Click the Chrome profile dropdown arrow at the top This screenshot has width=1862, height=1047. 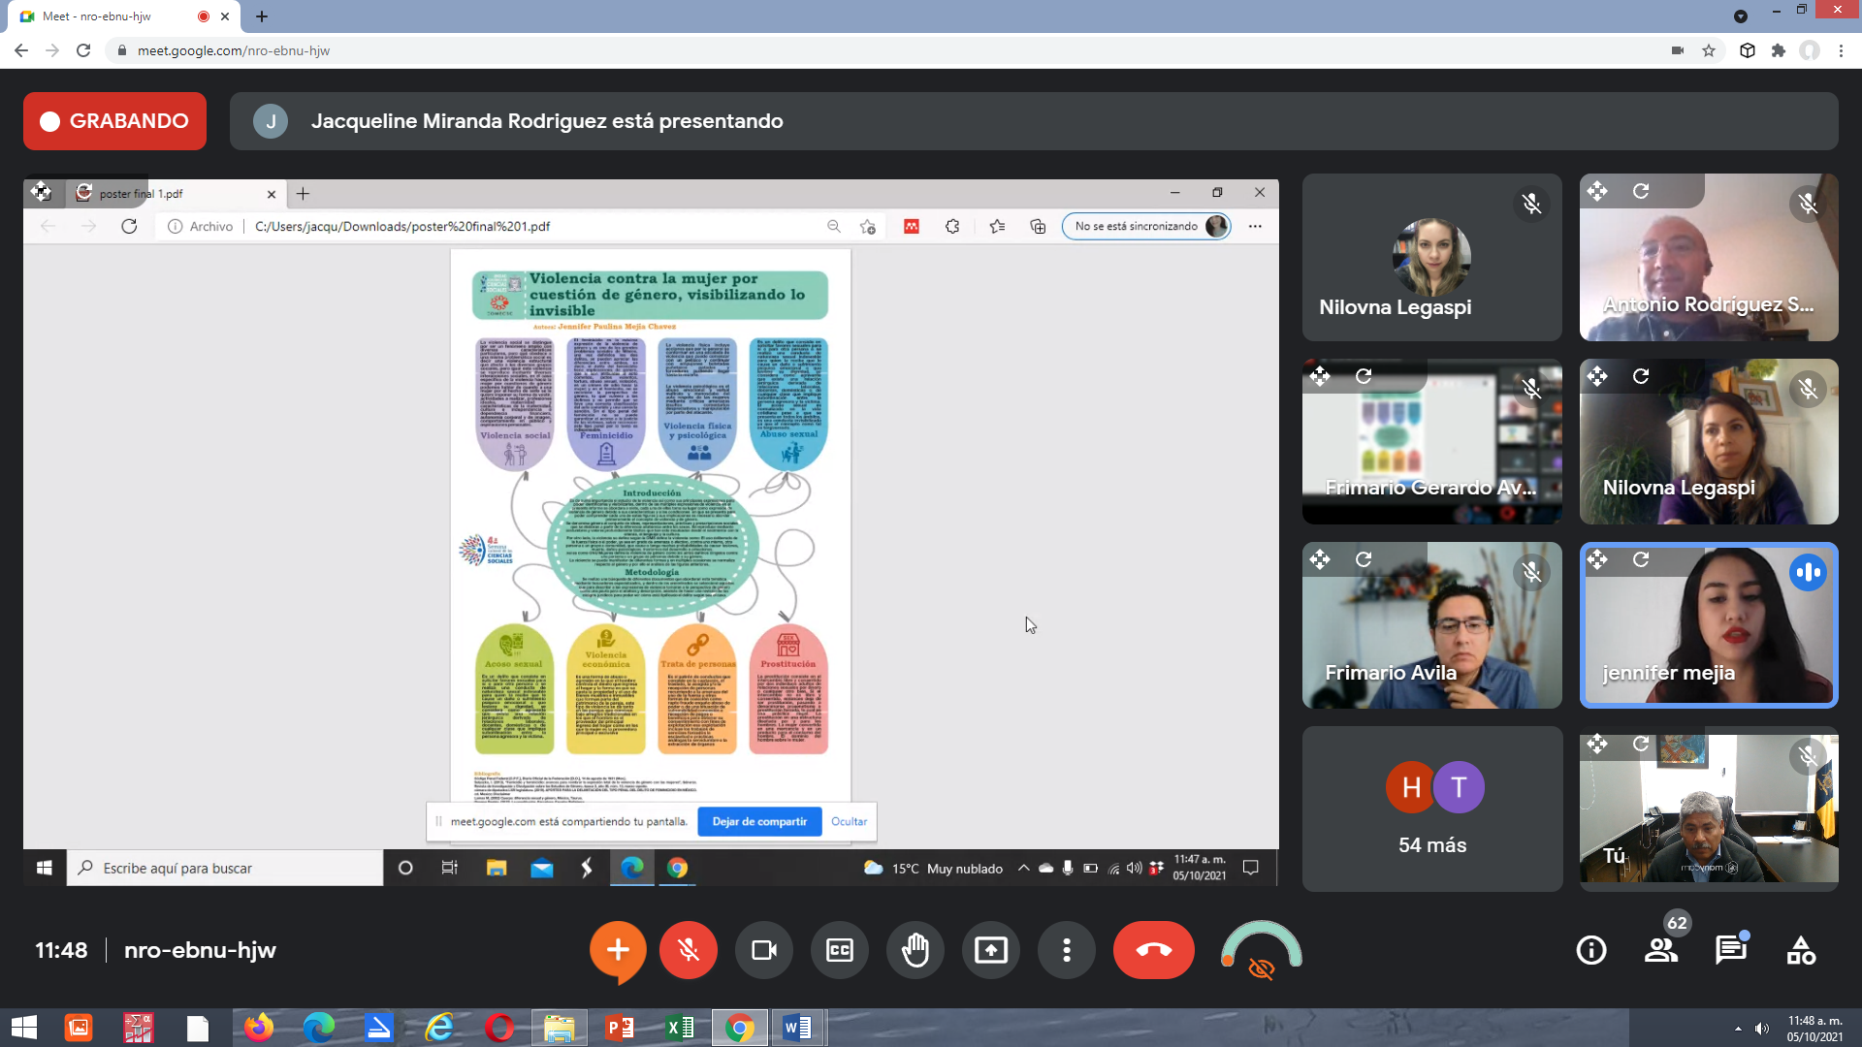coord(1741,16)
